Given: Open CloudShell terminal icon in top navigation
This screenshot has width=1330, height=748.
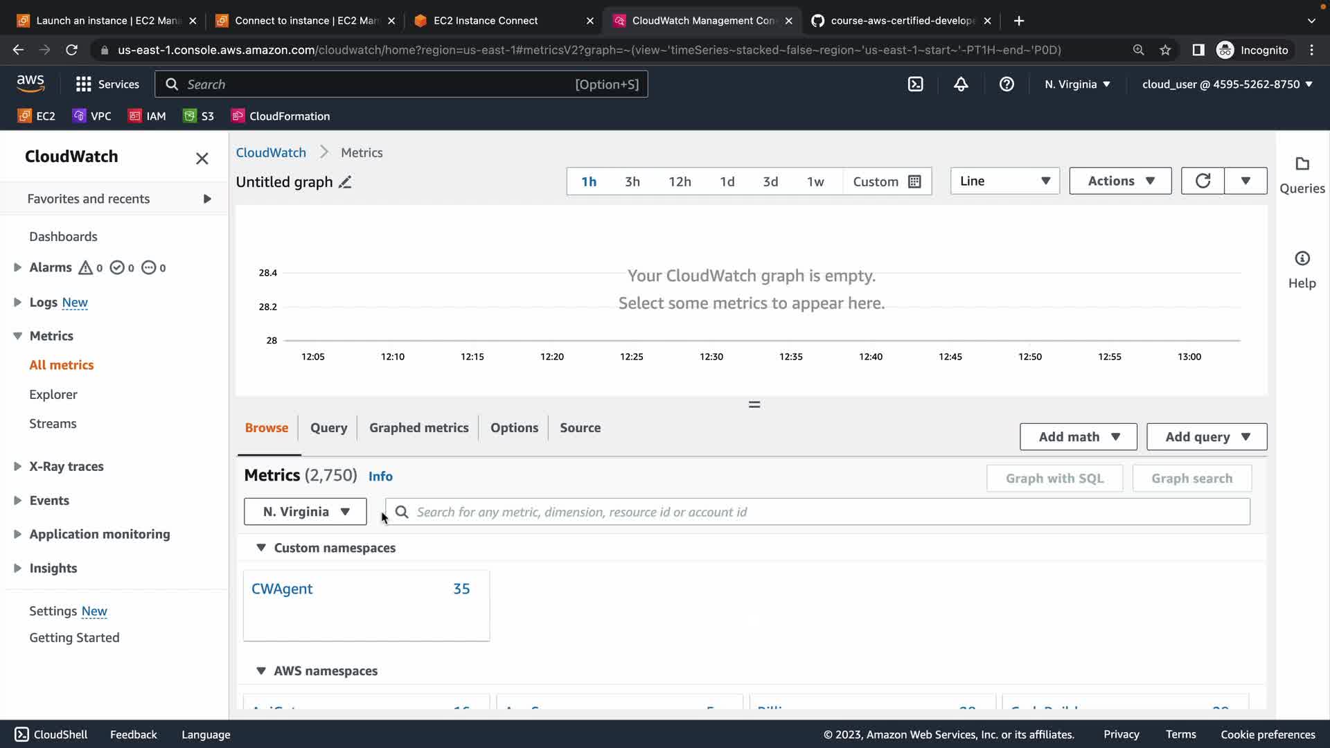Looking at the screenshot, I should coord(915,84).
